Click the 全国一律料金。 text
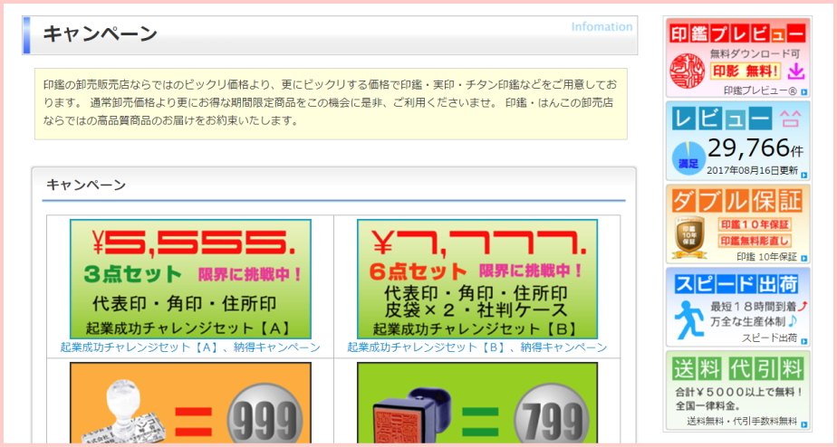Image resolution: width=837 pixels, height=447 pixels. pos(707,406)
